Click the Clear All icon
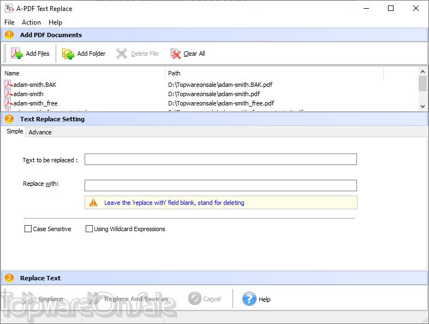Screen dimensions: 429x324 [x=175, y=54]
